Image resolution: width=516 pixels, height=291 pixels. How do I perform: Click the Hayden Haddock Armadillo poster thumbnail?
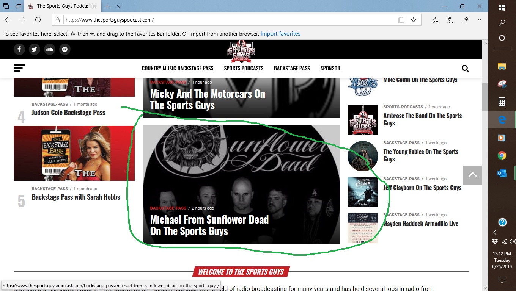[363, 228]
